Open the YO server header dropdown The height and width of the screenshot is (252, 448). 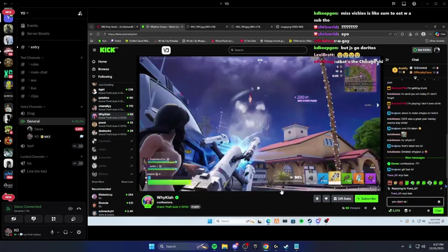pos(24,13)
